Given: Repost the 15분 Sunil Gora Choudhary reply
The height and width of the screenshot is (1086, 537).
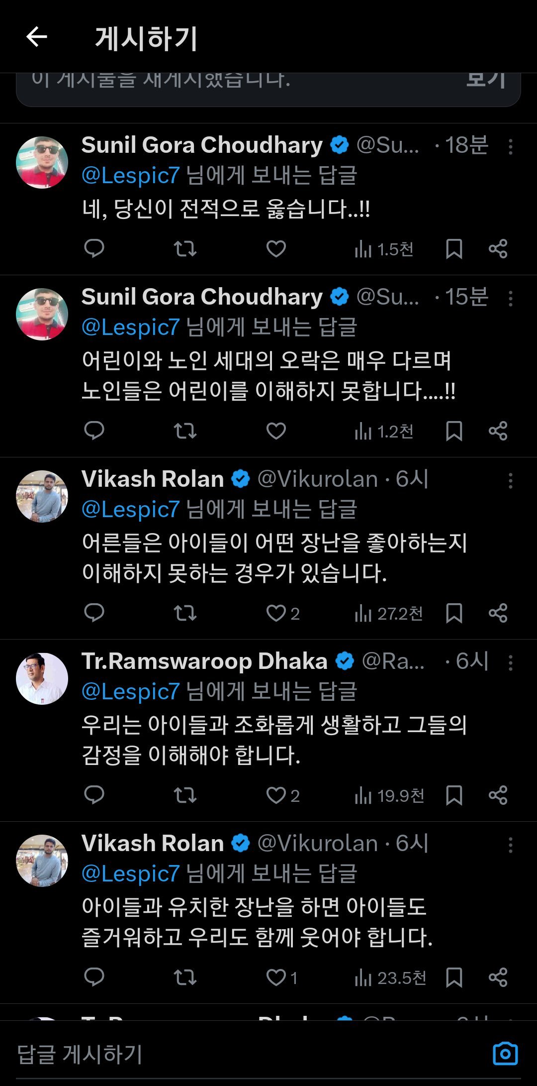Looking at the screenshot, I should [185, 431].
